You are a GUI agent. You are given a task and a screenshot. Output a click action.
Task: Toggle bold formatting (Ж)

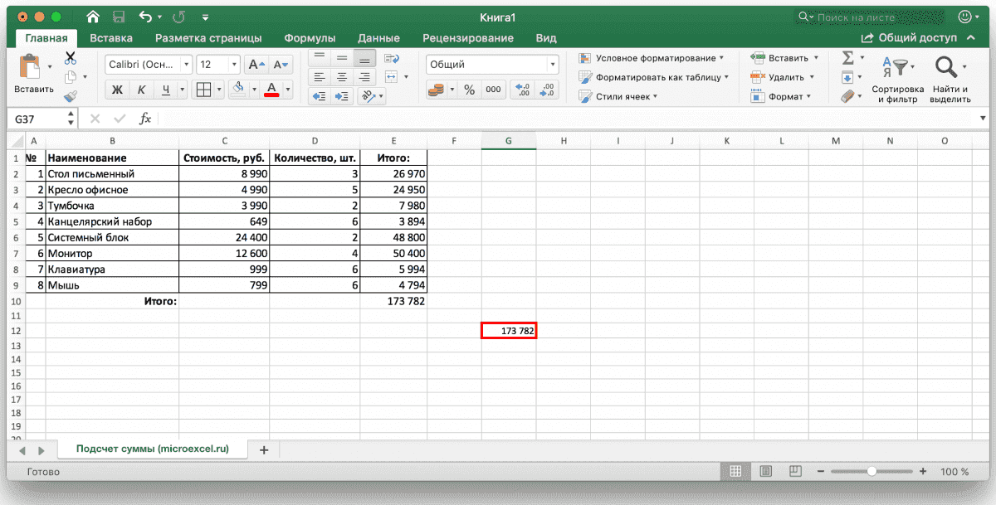[x=117, y=90]
